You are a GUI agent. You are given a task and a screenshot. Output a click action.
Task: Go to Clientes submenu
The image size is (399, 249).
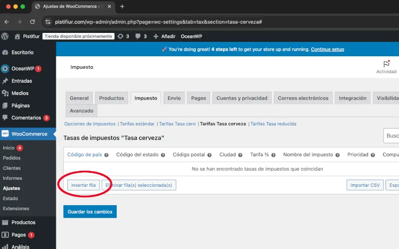pos(11,168)
